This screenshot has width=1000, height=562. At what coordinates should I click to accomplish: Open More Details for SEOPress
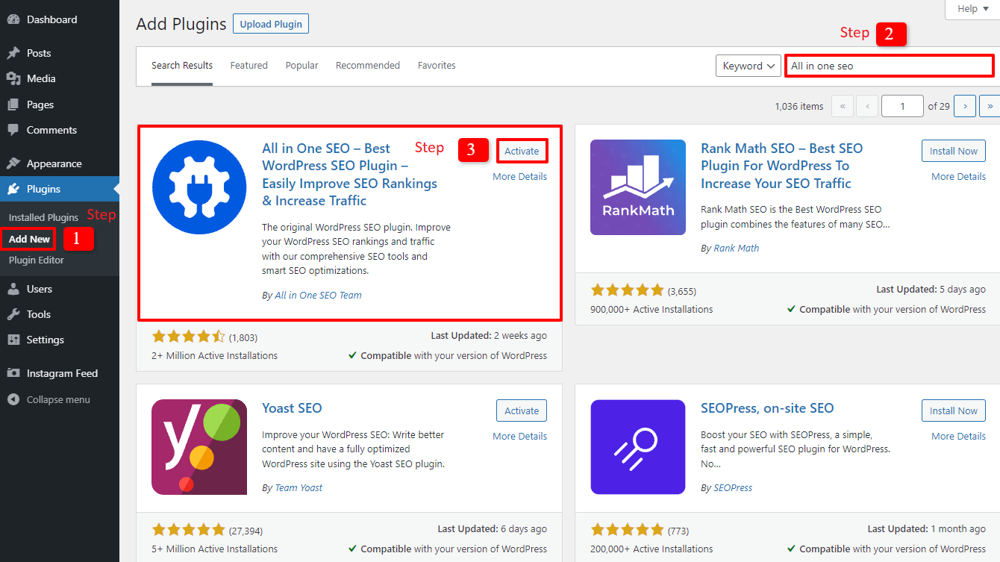click(x=959, y=437)
